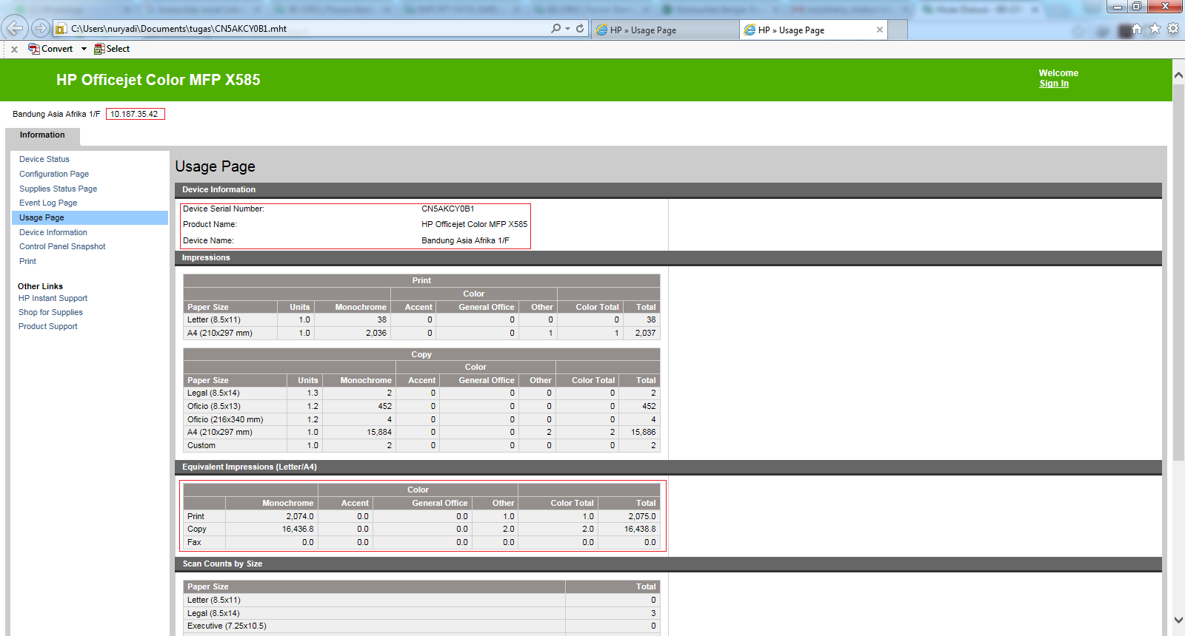Viewport: 1185px width, 636px height.
Task: Click the Letter (8.5x11) row in Print table
Action: 421,320
